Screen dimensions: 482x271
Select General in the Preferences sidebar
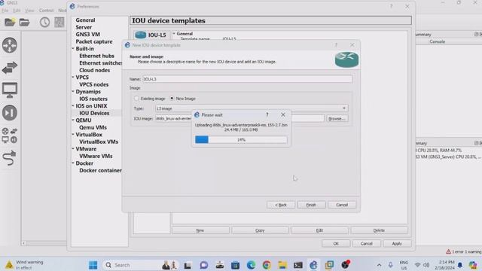[85, 20]
